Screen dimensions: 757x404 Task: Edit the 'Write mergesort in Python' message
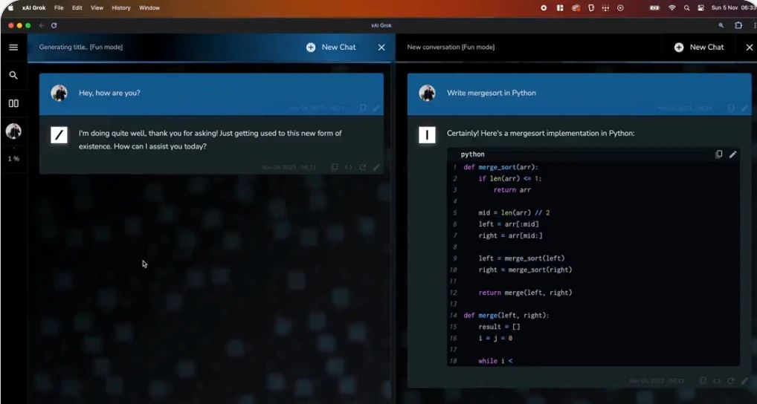744,108
